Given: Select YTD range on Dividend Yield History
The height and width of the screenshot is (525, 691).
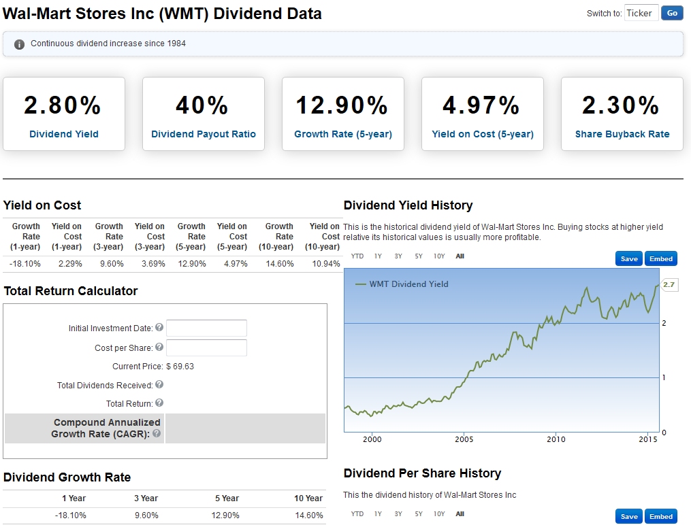Looking at the screenshot, I should coord(357,256).
